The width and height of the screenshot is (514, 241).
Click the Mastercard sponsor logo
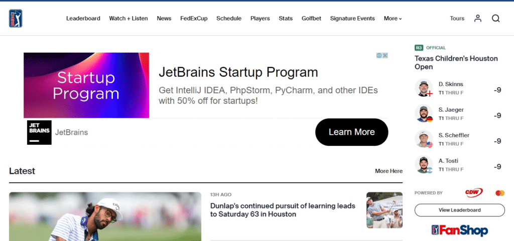point(499,193)
